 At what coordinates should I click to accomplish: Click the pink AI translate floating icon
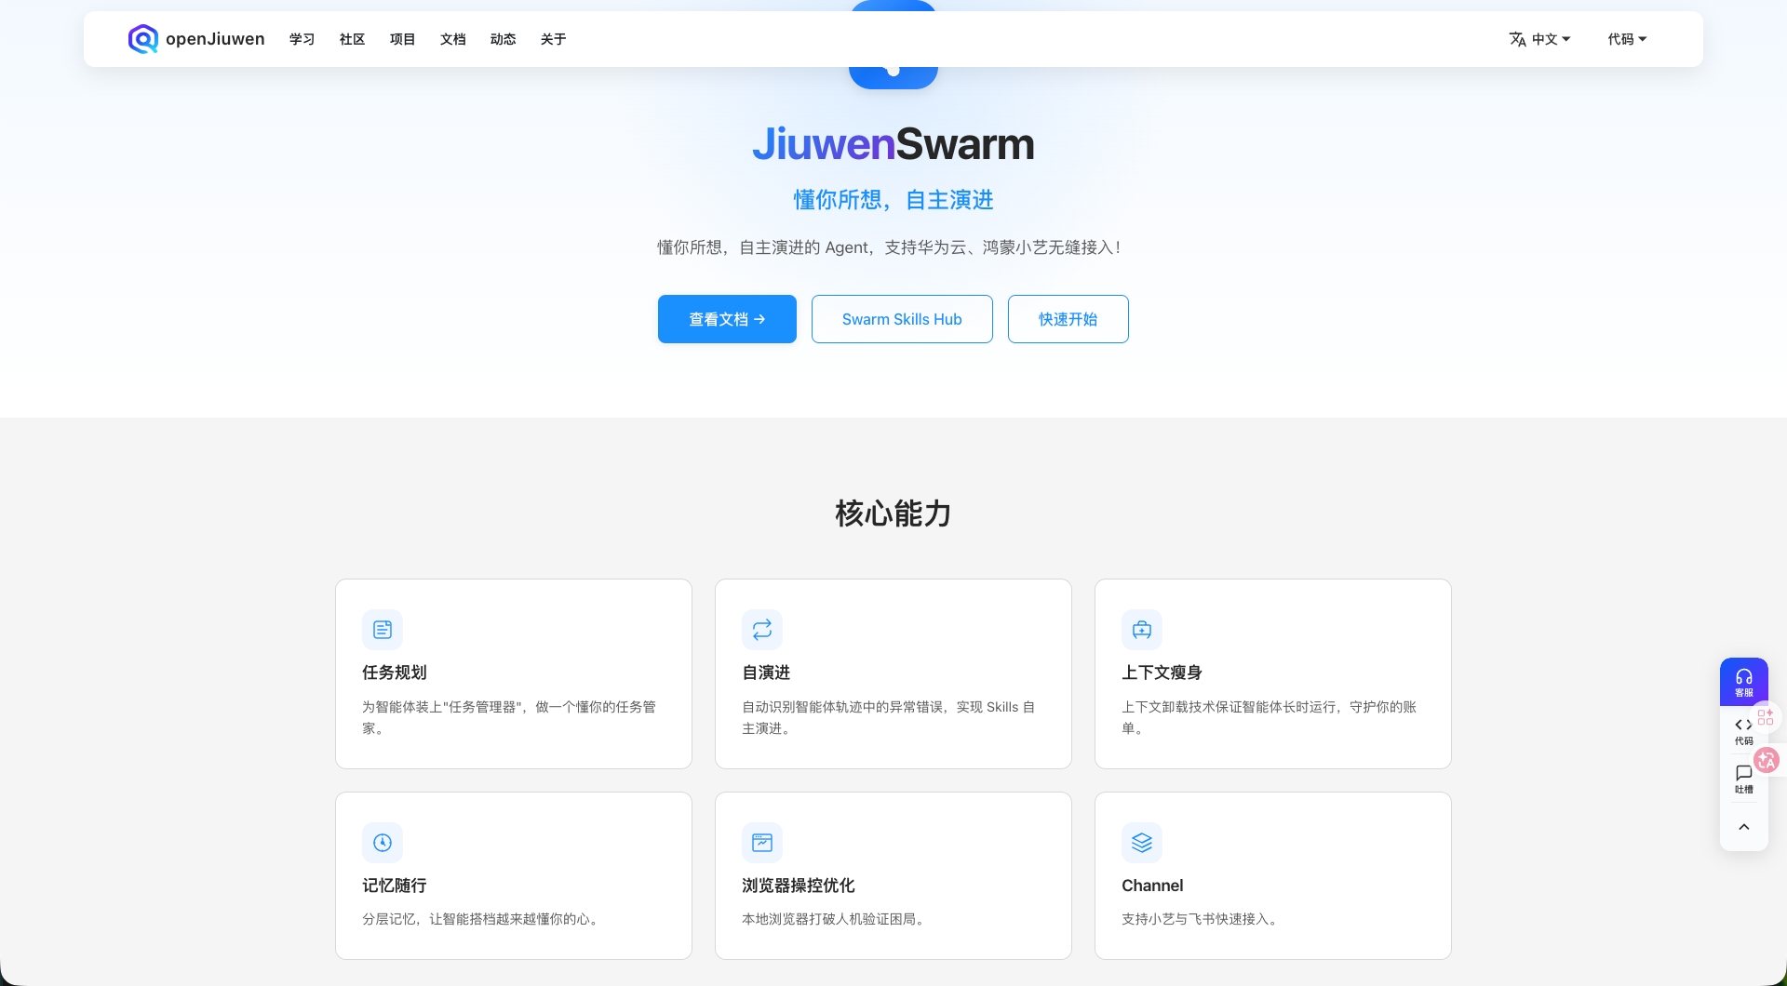coord(1767,760)
